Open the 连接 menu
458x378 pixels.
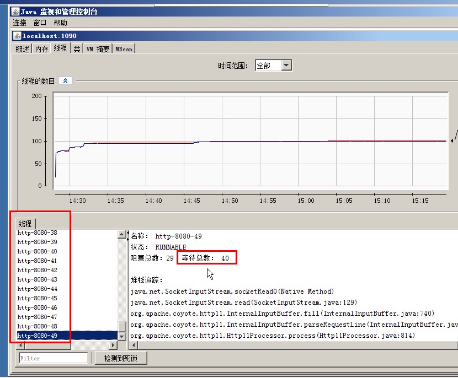tap(19, 23)
